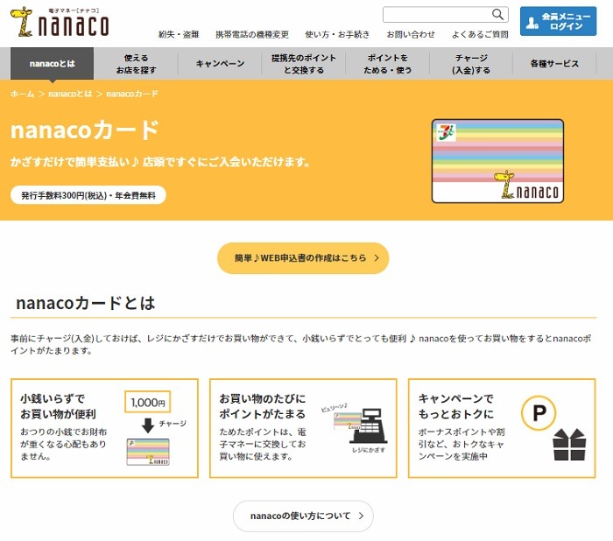Open the 紛失・盗難 link
The width and height of the screenshot is (613, 541).
click(179, 34)
